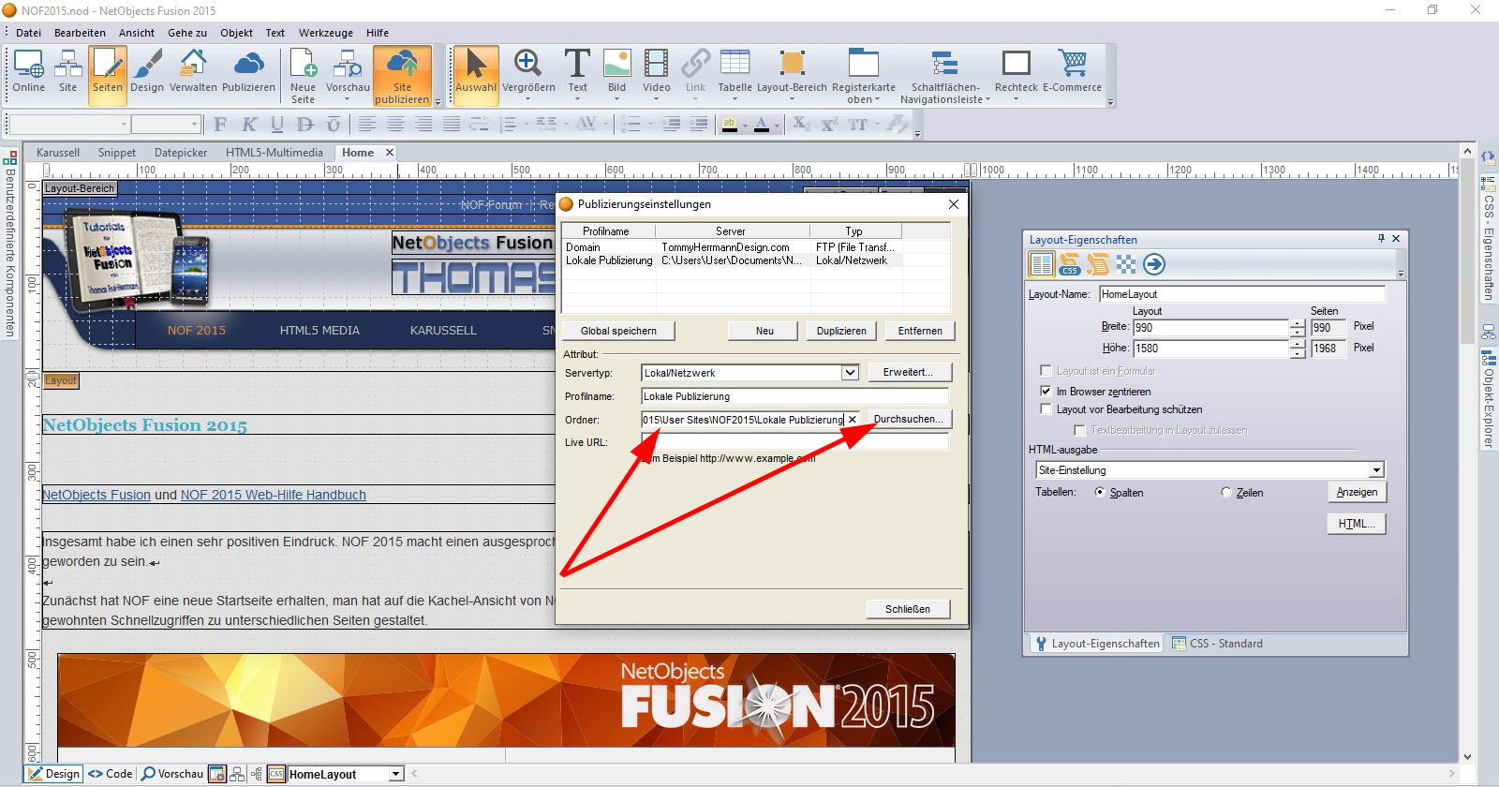Image resolution: width=1499 pixels, height=787 pixels.
Task: Click the Live URL input field
Action: (794, 442)
